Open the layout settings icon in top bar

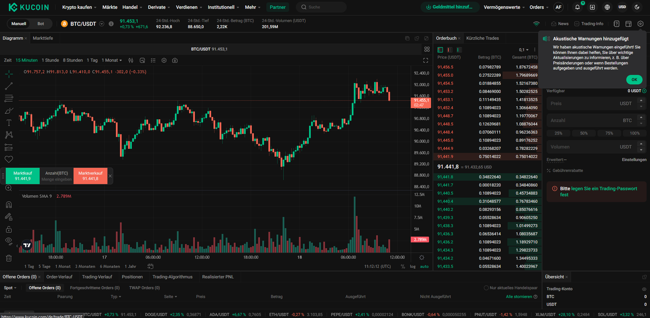click(x=628, y=24)
